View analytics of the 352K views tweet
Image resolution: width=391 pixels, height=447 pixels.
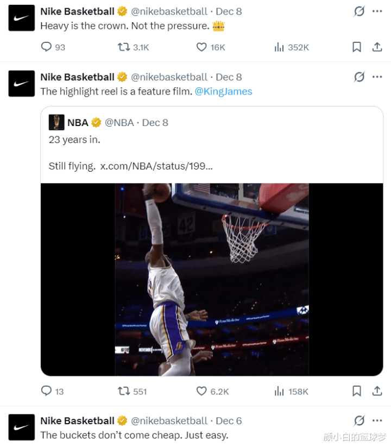(279, 47)
